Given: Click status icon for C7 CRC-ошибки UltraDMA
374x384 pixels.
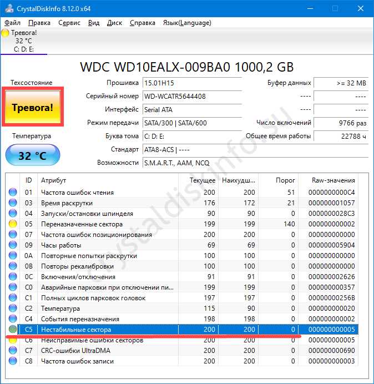Looking at the screenshot, I should 13,350.
